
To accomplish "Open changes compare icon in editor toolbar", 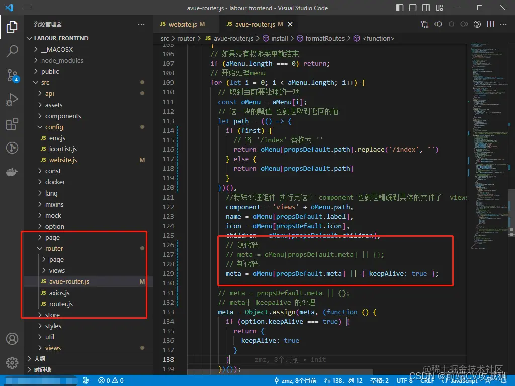I will point(425,24).
